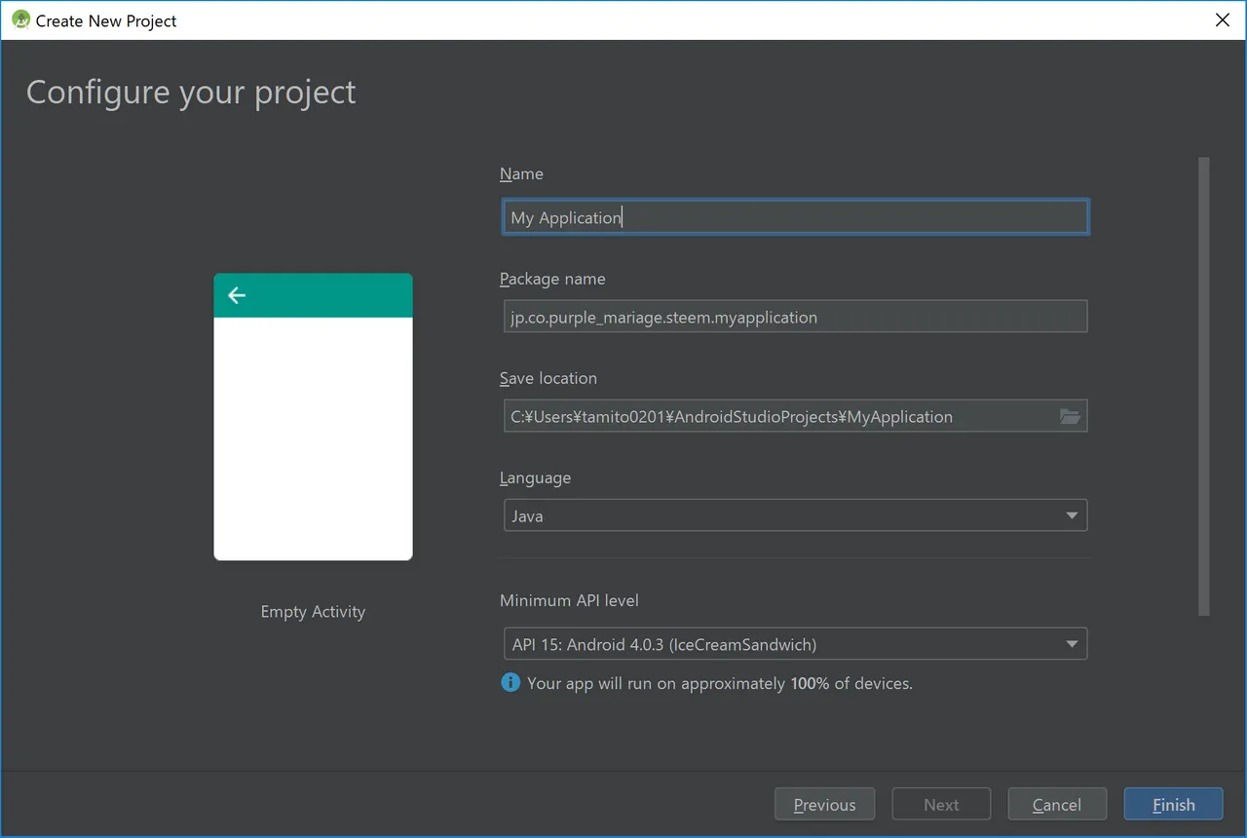
Task: Click the Empty Activity template preview
Action: pyautogui.click(x=313, y=417)
